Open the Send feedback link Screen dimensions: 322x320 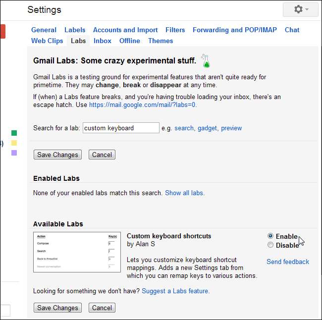click(x=287, y=262)
